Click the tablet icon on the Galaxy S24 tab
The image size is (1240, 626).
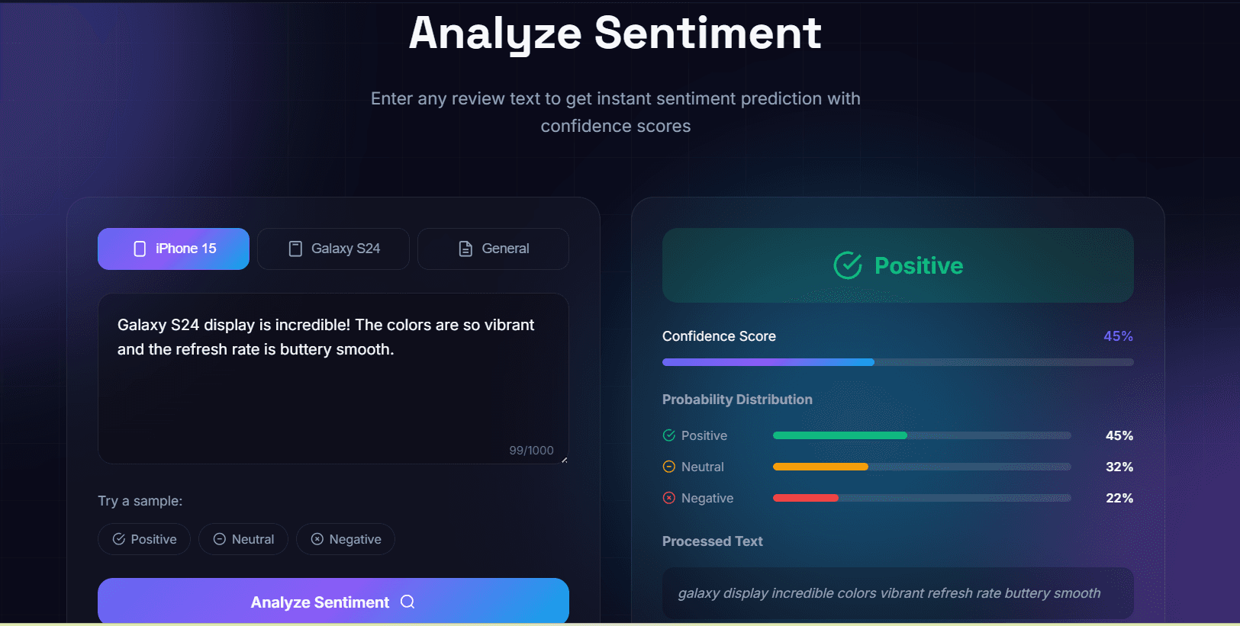(x=295, y=248)
